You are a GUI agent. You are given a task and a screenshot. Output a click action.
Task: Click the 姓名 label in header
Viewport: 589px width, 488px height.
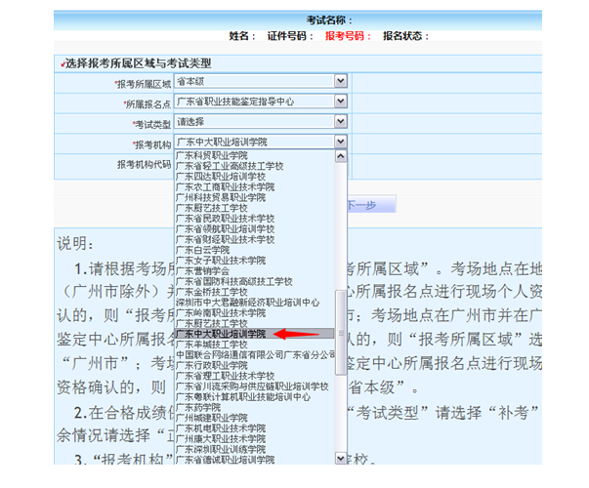(242, 36)
